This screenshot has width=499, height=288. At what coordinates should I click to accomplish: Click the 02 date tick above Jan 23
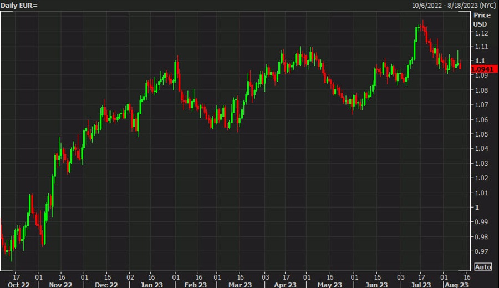pyautogui.click(x=129, y=276)
